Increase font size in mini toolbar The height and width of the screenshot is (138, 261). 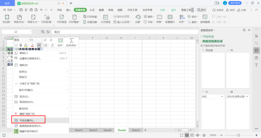coord(45,40)
